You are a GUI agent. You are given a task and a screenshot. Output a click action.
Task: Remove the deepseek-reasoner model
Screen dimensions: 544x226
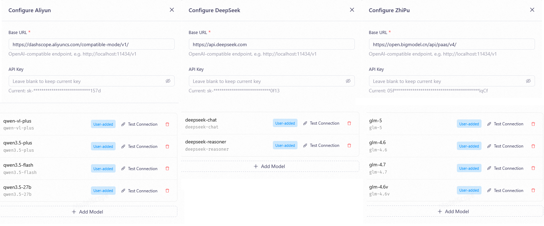point(349,145)
